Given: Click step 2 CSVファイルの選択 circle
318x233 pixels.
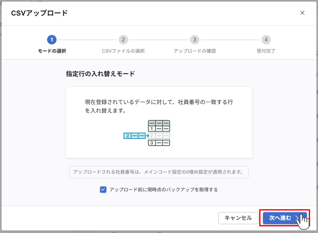Looking at the screenshot, I should click(x=123, y=39).
